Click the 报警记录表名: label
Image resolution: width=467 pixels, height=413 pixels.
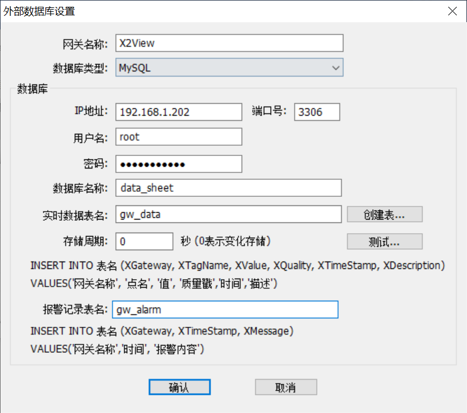[x=75, y=309]
